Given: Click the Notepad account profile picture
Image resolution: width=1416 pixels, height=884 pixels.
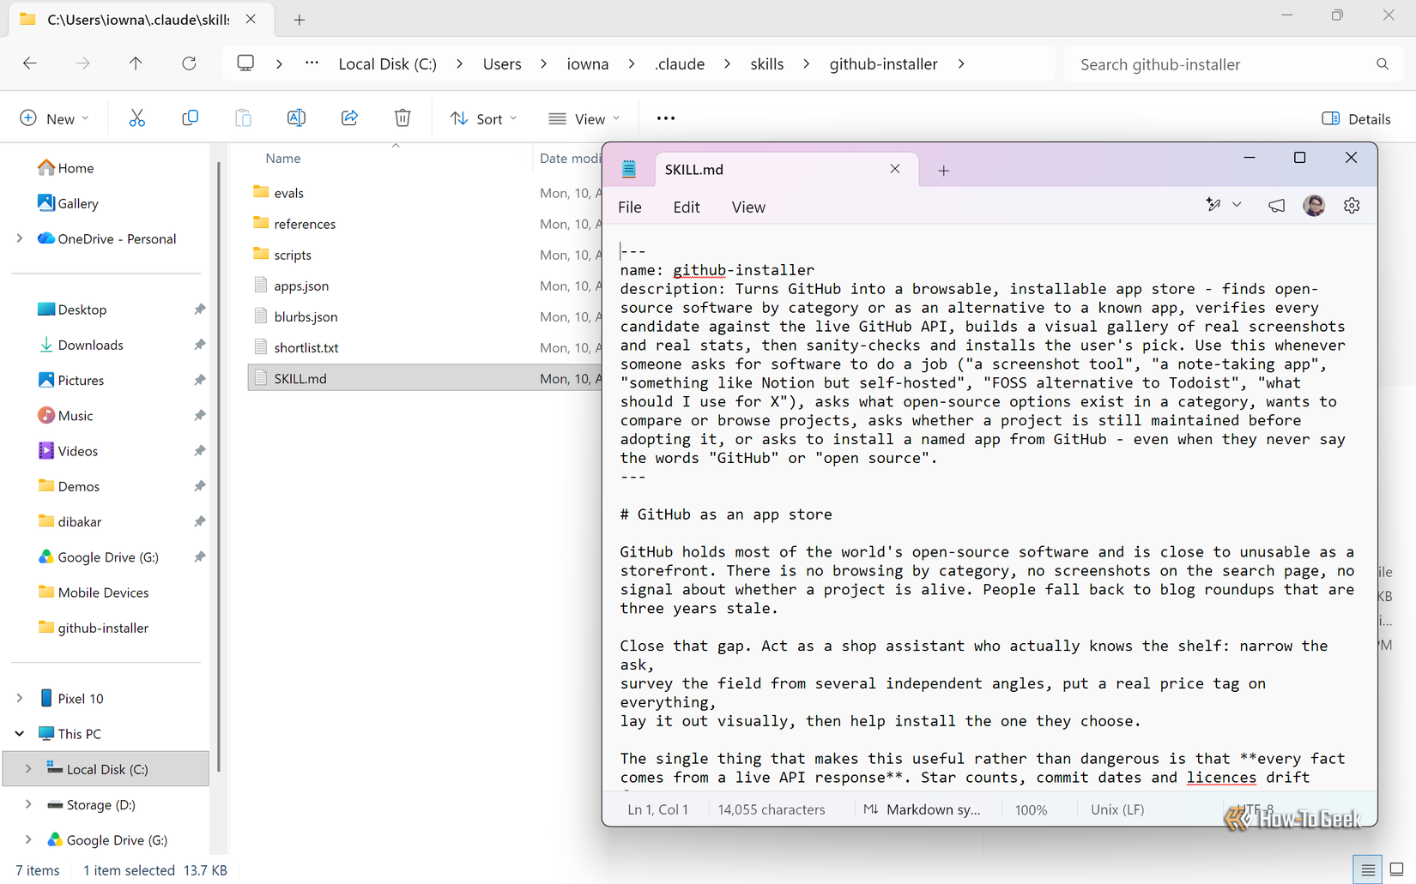Looking at the screenshot, I should pyautogui.click(x=1314, y=206).
